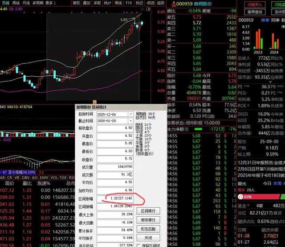Image resolution: width=285 pixels, height=247 pixels.
Task: Switch to the 月线 monthly chart tab
Action: click(26, 2)
